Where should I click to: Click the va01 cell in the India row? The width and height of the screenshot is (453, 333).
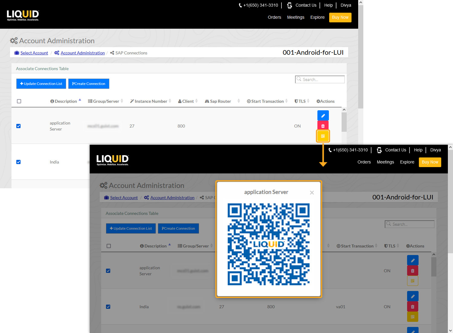[341, 307]
